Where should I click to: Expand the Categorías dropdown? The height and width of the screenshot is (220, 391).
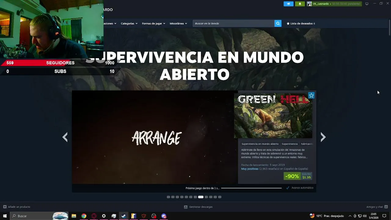pos(129,24)
